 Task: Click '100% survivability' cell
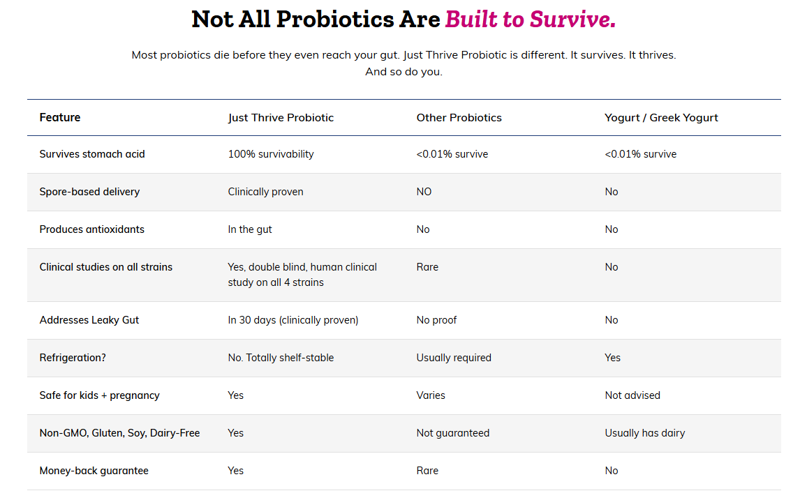coord(270,154)
